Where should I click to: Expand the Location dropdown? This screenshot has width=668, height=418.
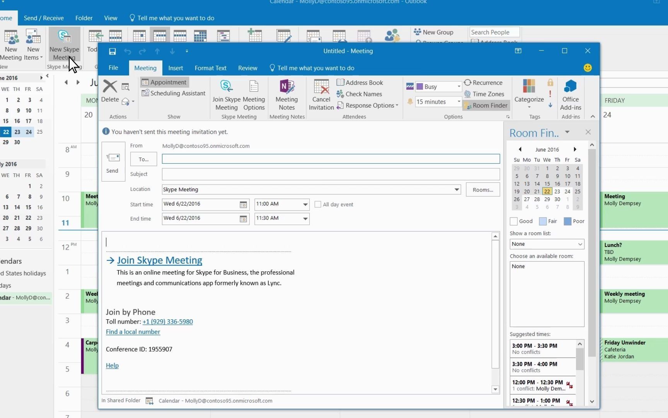(x=457, y=190)
